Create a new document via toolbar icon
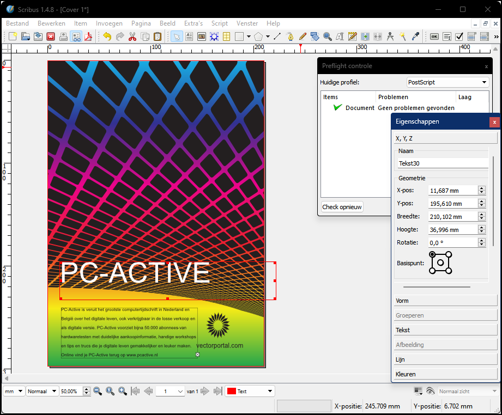 (x=13, y=36)
